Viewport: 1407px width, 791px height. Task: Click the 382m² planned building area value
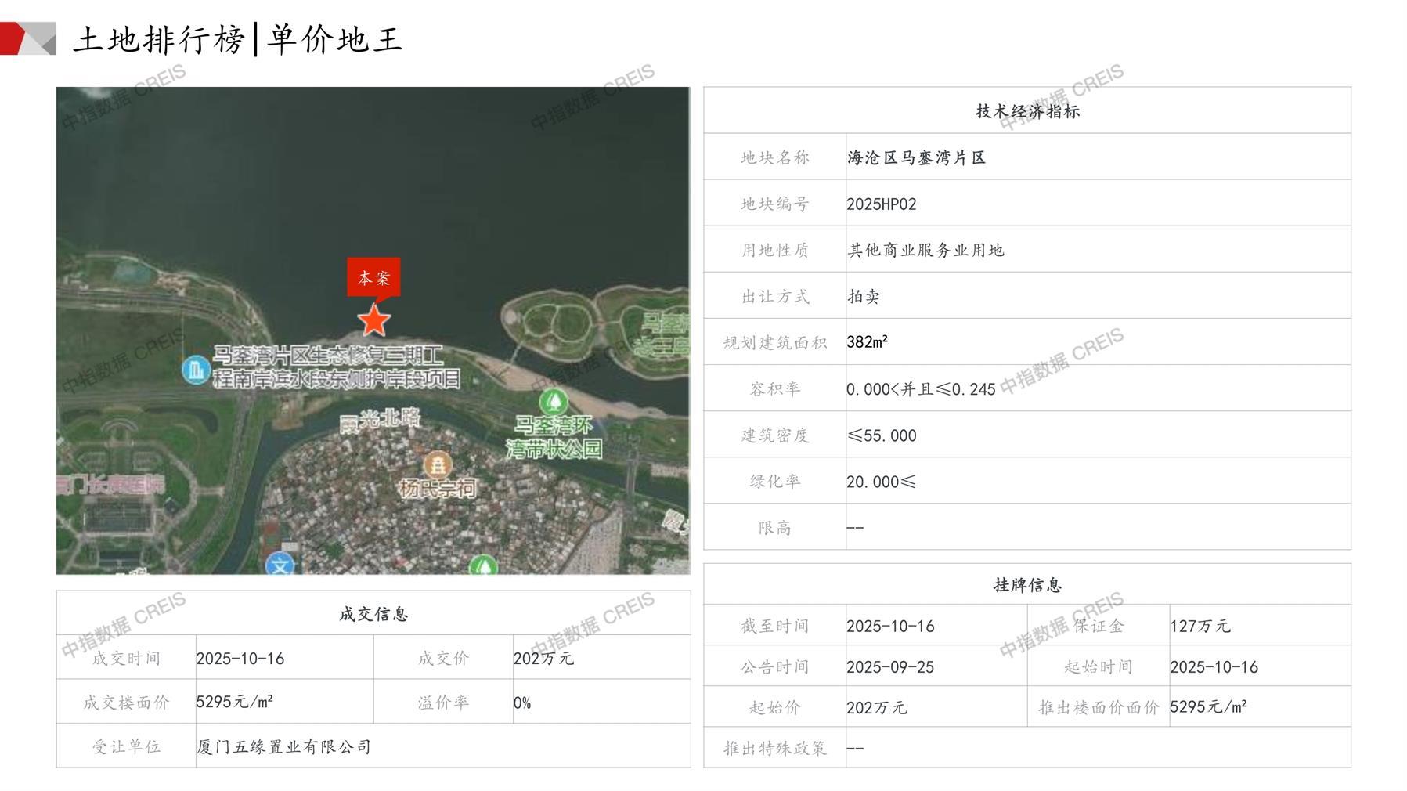tap(868, 342)
